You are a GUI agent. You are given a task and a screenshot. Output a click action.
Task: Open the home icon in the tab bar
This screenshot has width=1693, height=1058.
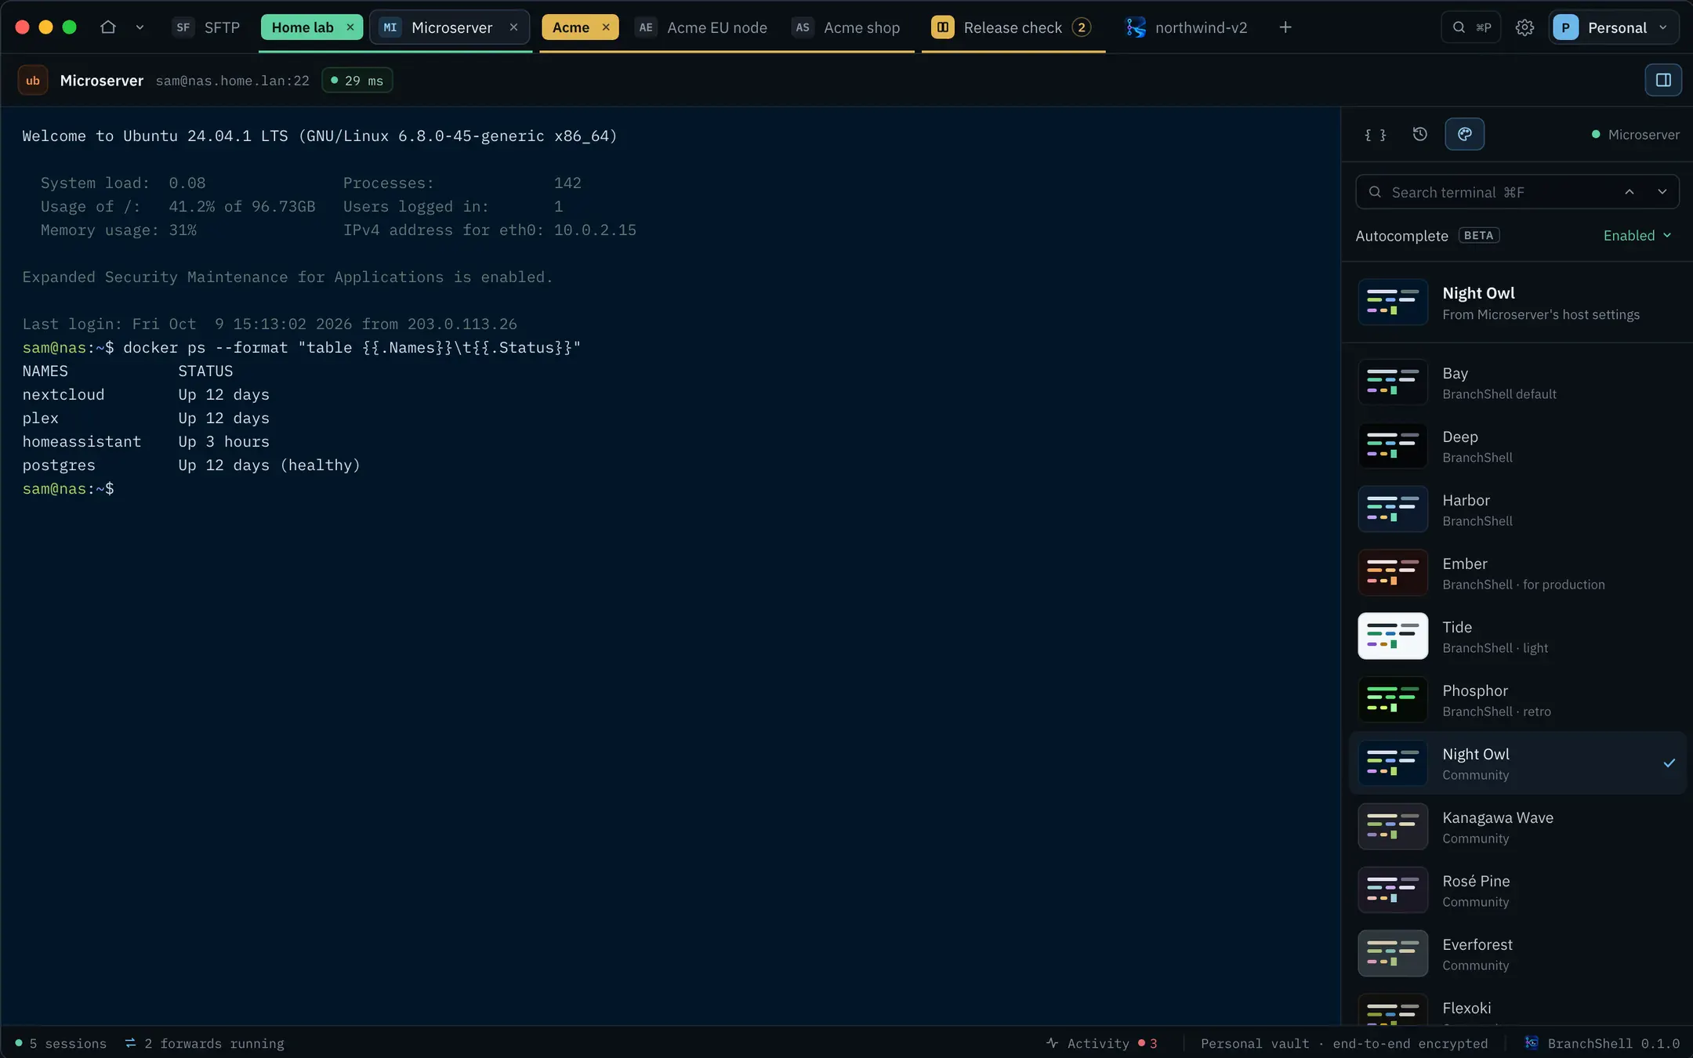pyautogui.click(x=108, y=27)
